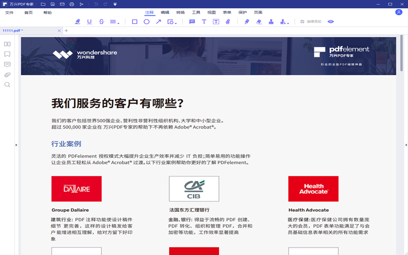The image size is (408, 255).
Task: Click the Groupe Dallaire red logo image
Action: click(76, 189)
